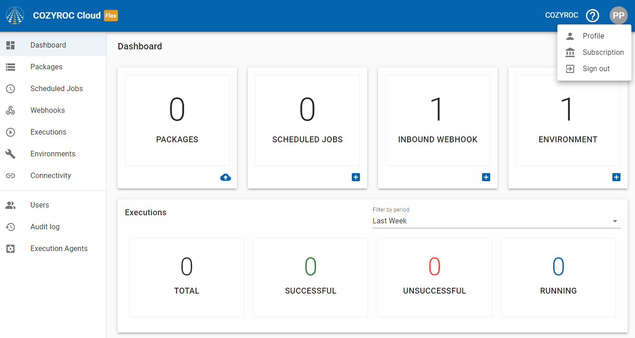Click the Audit log history icon
The image size is (635, 338).
10,227
